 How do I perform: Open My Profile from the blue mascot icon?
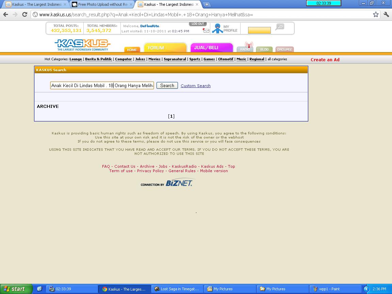click(x=217, y=28)
